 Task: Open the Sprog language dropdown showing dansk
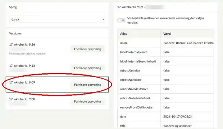click(x=57, y=19)
